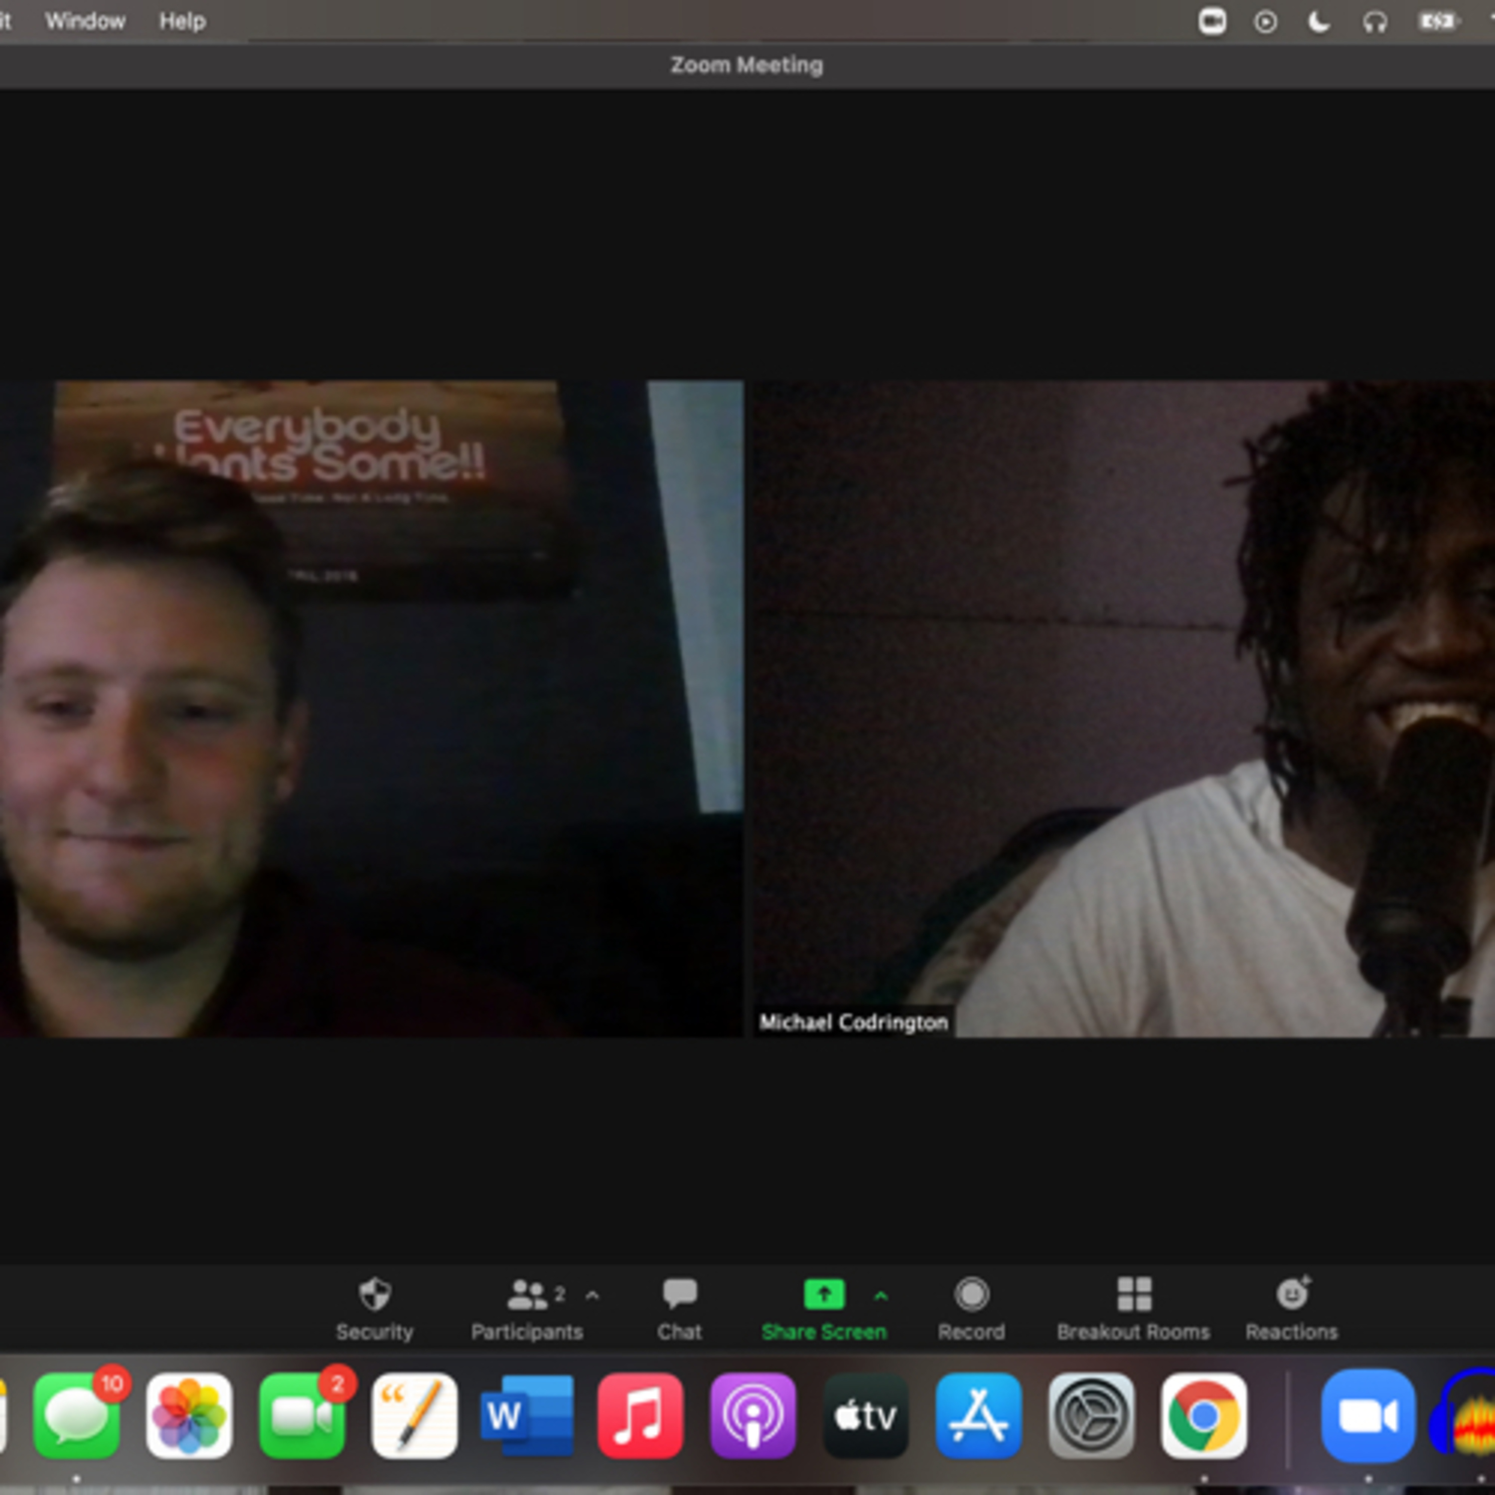1495x1495 pixels.
Task: Click the Zoom menu bar status icon
Action: 1212,21
